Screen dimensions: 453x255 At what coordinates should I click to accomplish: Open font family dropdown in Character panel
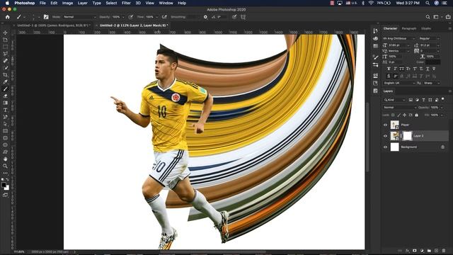399,38
